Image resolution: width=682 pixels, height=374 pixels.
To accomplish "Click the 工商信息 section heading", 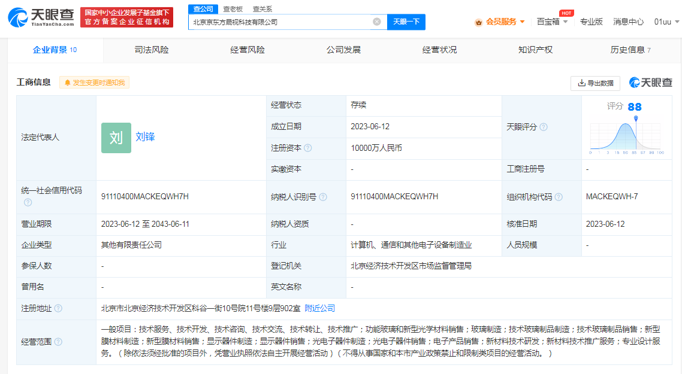I will (34, 83).
